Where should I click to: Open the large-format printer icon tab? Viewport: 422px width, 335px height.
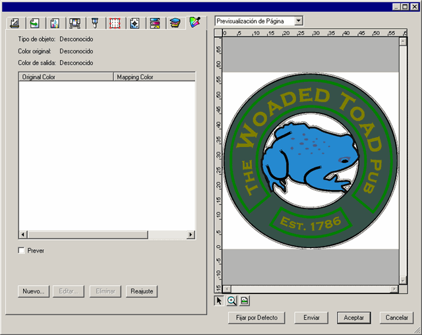[75, 23]
